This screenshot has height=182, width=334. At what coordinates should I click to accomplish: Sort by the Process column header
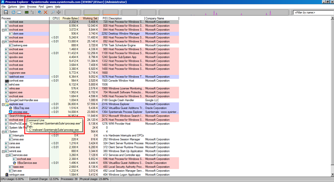pyautogui.click(x=25, y=18)
